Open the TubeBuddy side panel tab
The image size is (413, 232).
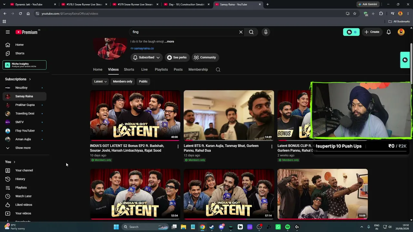point(405,60)
